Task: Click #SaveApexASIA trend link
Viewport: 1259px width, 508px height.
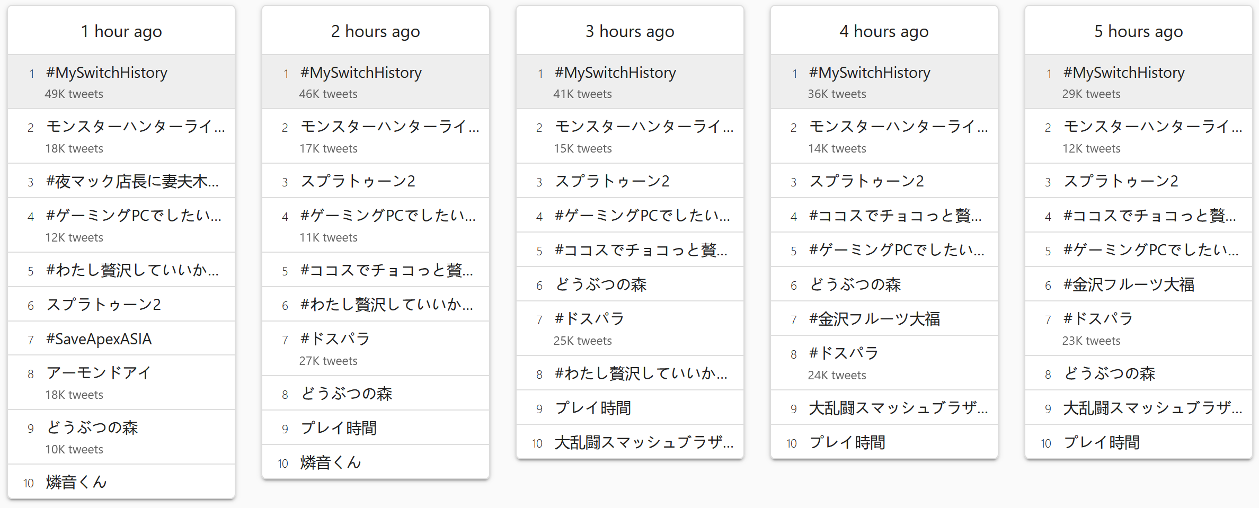Action: [x=99, y=339]
